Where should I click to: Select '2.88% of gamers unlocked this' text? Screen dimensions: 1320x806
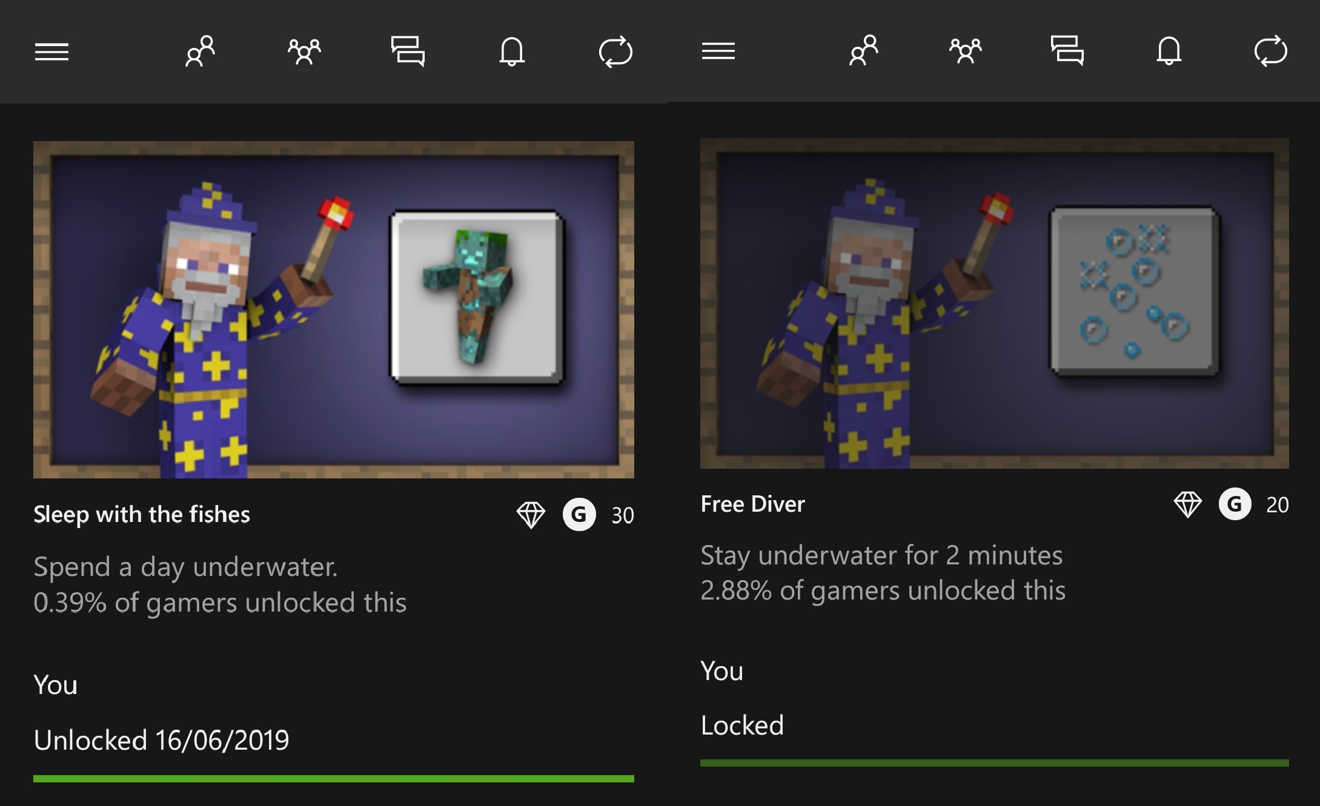click(x=883, y=590)
